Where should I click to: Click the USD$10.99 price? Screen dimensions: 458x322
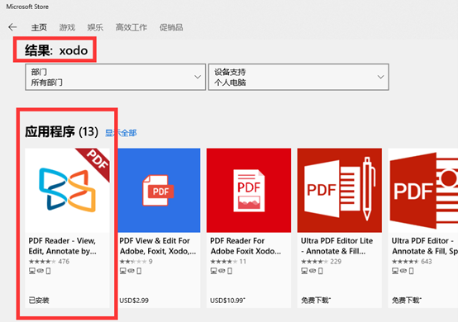pyautogui.click(x=227, y=301)
